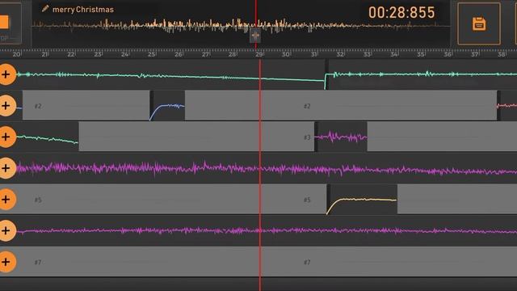Screen dimensions: 517x291
Task: Jump to the 32 second ruler mark
Action: click(340, 54)
